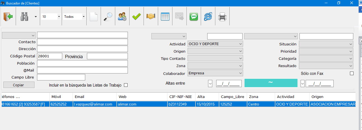Select the b23112349 CIF cell
The width and height of the screenshot is (362, 130).
(181, 104)
